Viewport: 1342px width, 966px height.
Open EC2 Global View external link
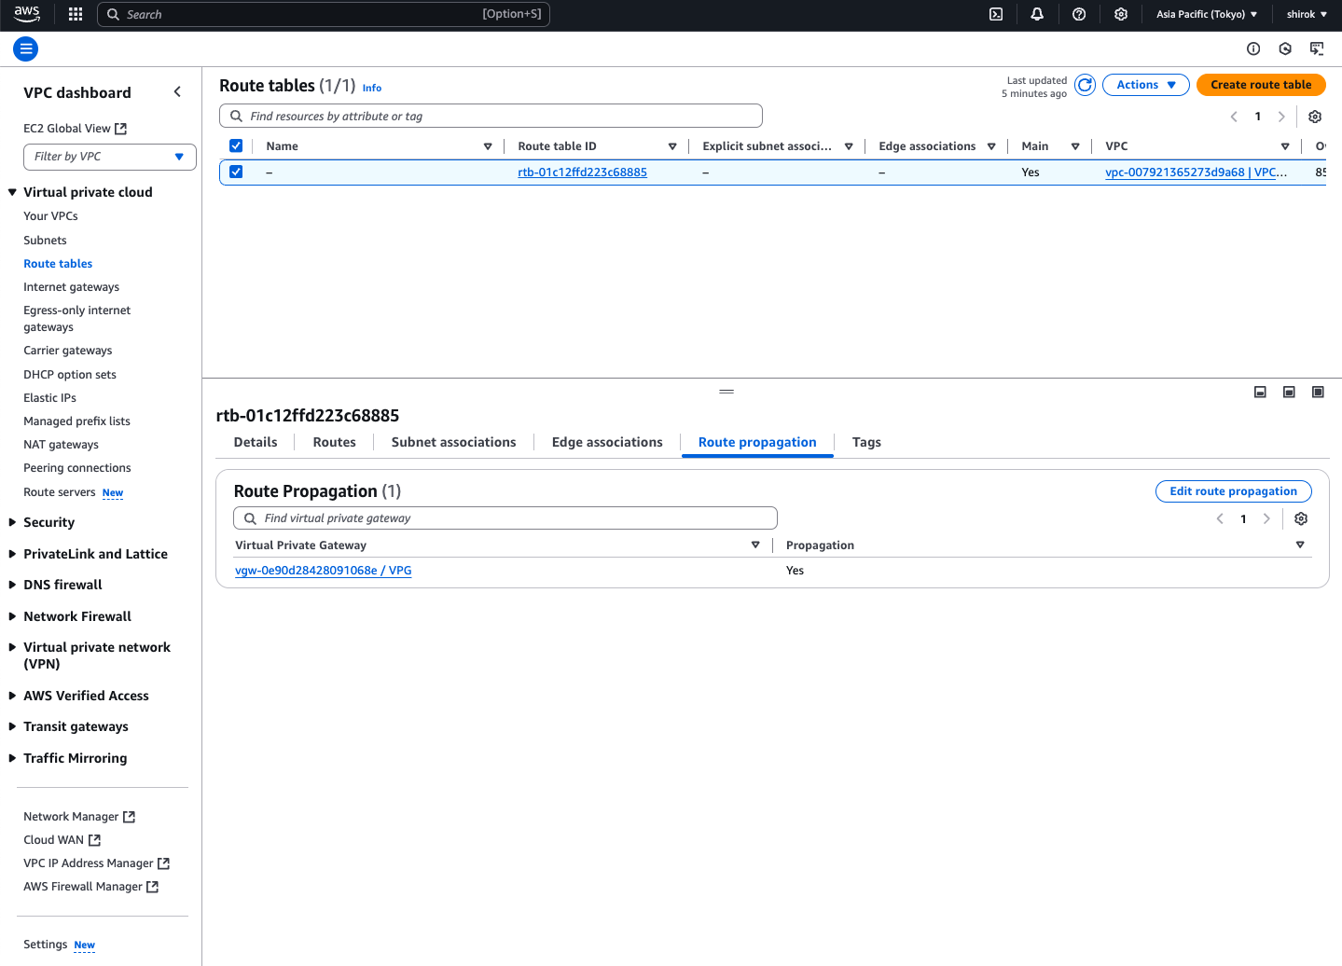[75, 129]
